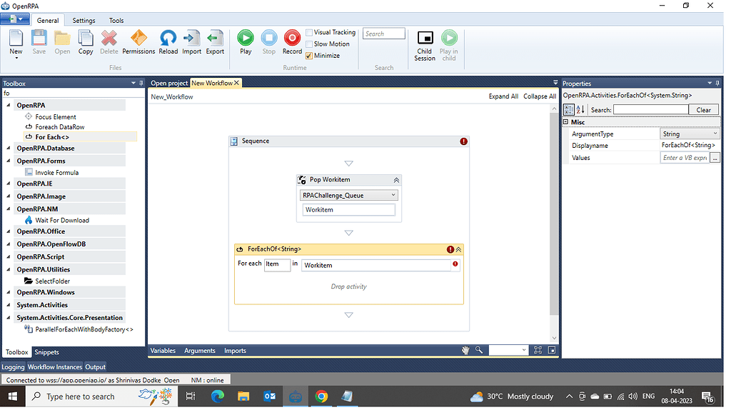
Task: Uncheck the Minimize checkbox
Action: pyautogui.click(x=309, y=56)
